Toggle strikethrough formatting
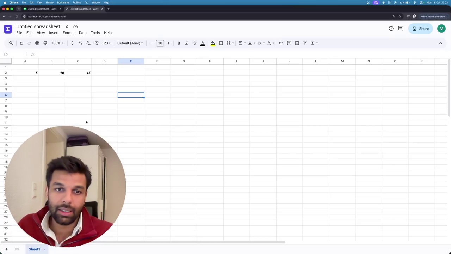 point(194,43)
